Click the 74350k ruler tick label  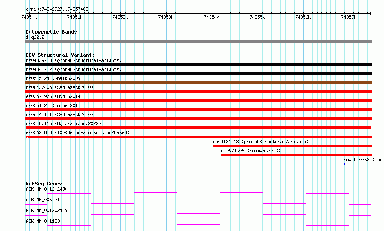tap(29, 17)
